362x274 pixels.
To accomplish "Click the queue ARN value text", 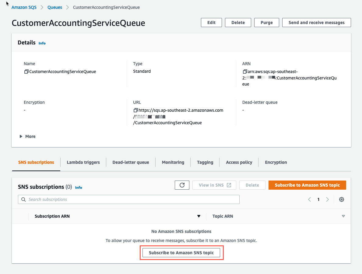I will (290, 78).
